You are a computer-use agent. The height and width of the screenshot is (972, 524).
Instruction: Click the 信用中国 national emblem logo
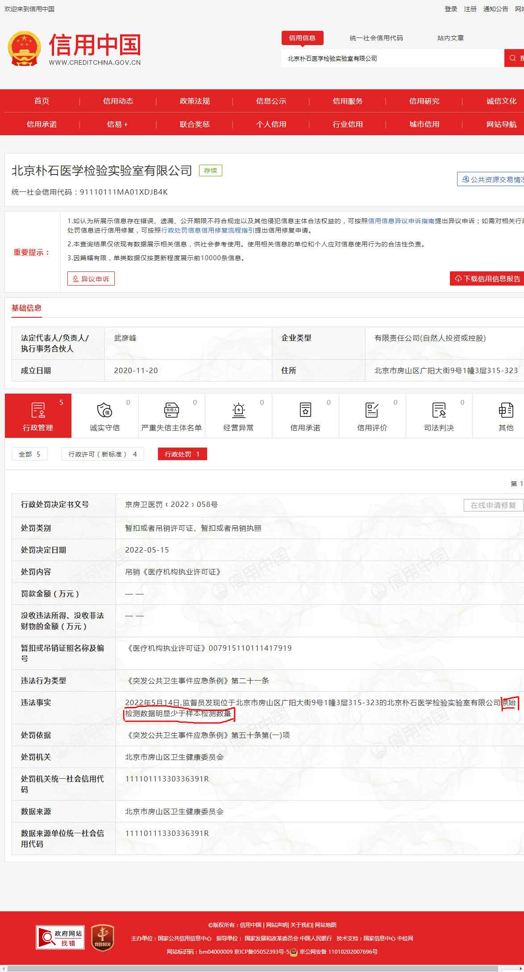pos(24,48)
